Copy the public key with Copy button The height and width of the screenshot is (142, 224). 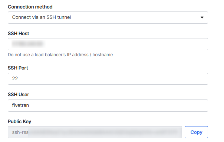pyautogui.click(x=196, y=132)
